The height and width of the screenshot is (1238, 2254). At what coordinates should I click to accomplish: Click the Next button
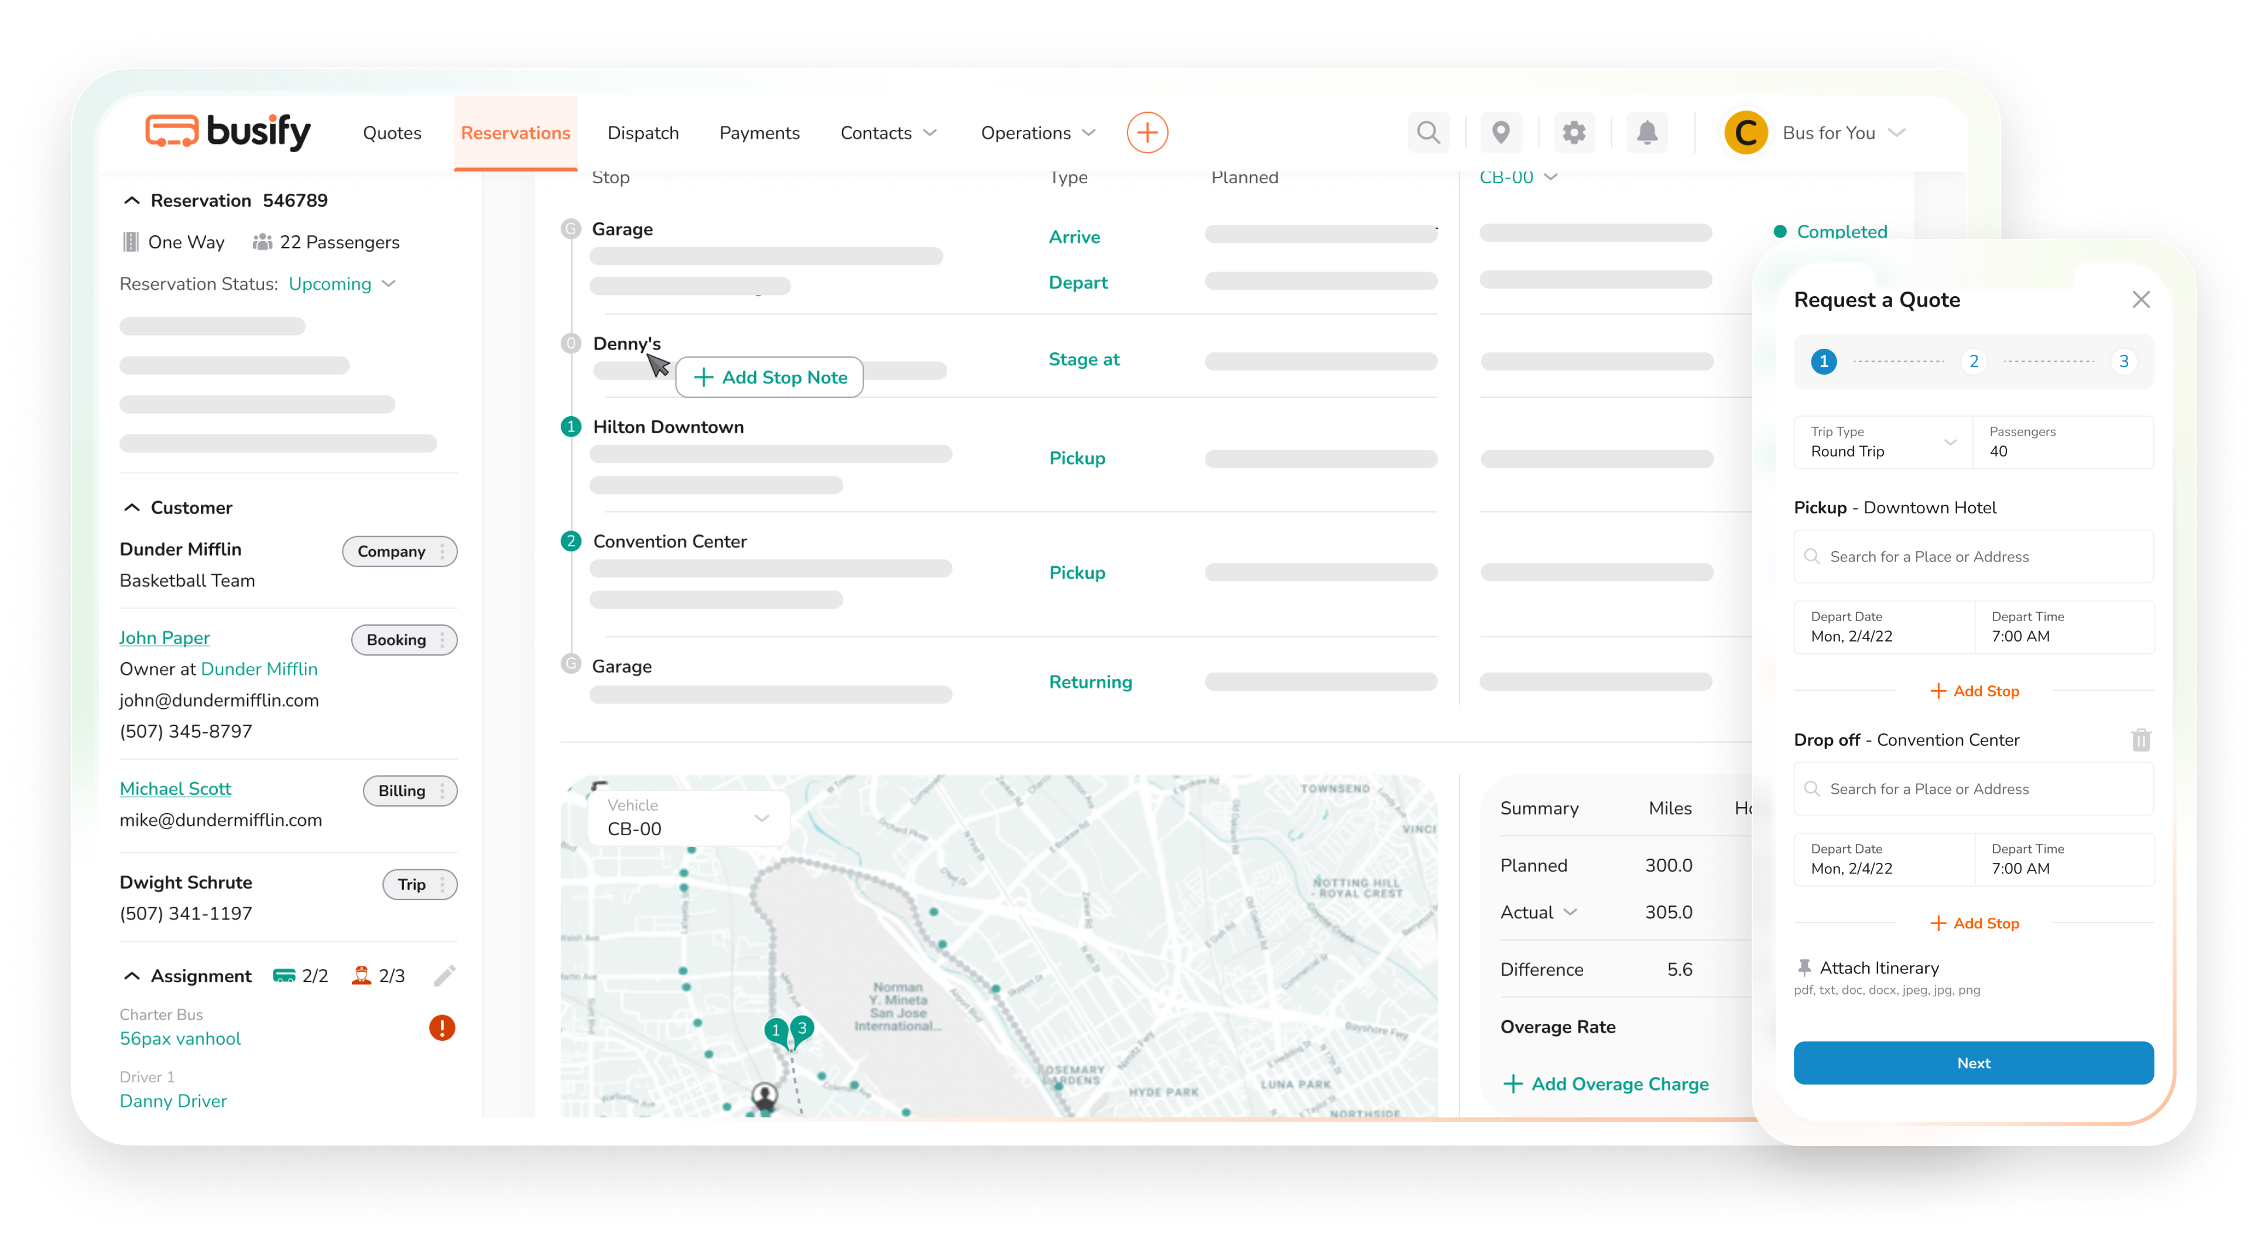pos(1973,1062)
